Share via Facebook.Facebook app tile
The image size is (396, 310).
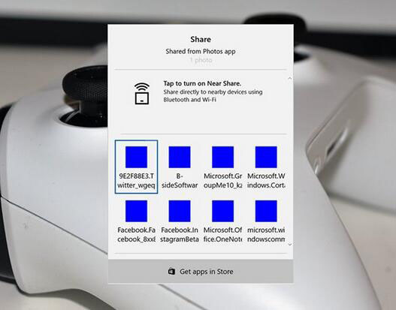(x=136, y=221)
